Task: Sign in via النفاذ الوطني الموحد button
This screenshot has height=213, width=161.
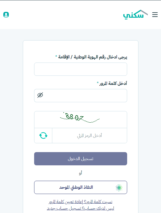Action: pyautogui.click(x=81, y=187)
